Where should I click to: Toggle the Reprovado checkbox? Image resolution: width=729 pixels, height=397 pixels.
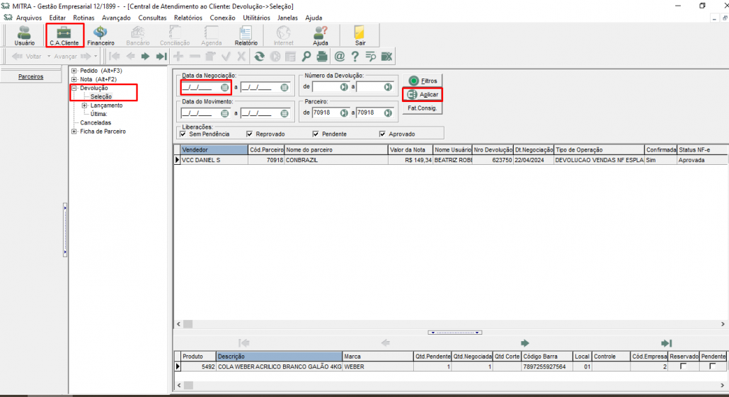249,134
